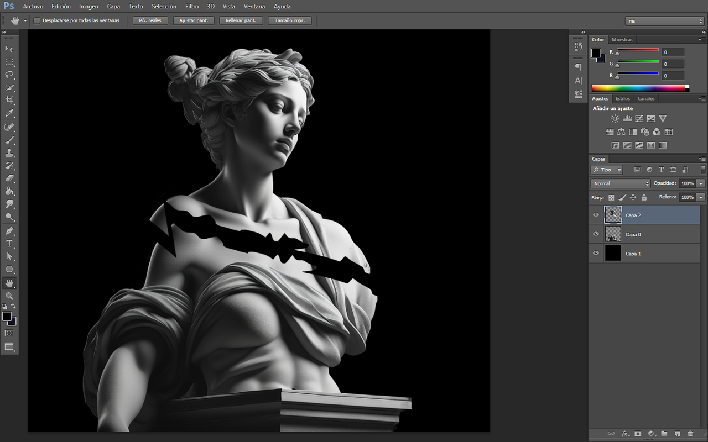Screen dimensions: 708x442
Task: Create a new layer
Action: [x=677, y=434]
